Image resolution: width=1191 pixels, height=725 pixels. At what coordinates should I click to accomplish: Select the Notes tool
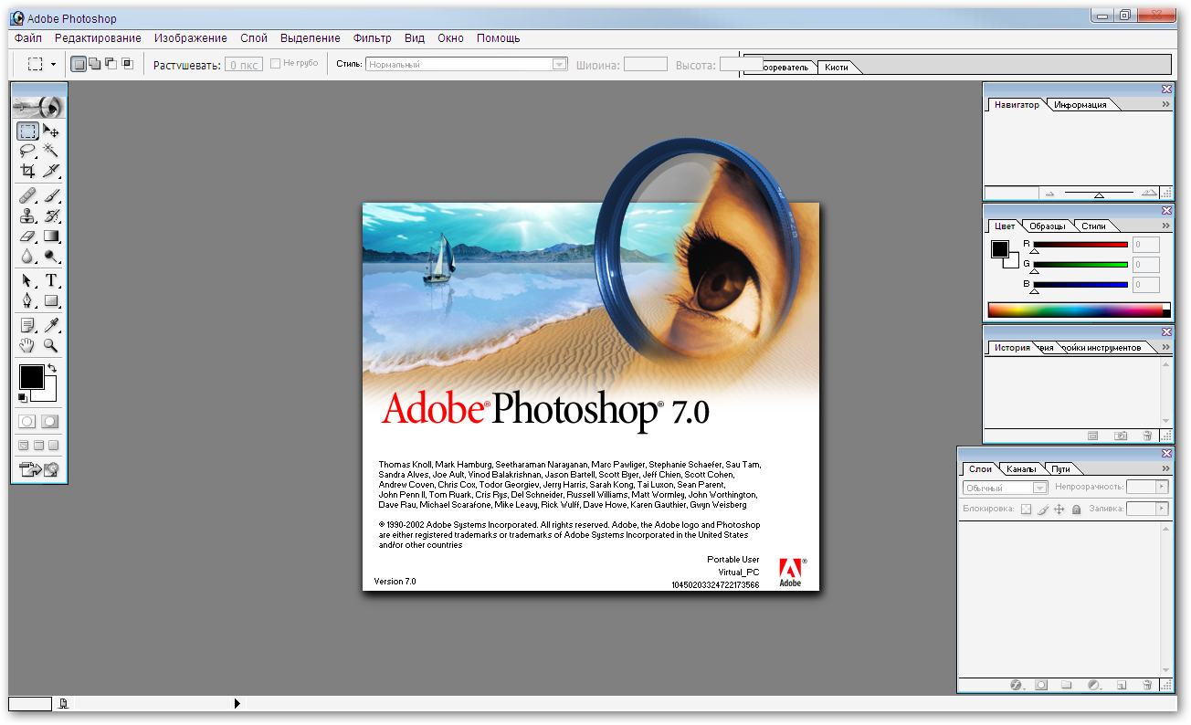coord(28,325)
